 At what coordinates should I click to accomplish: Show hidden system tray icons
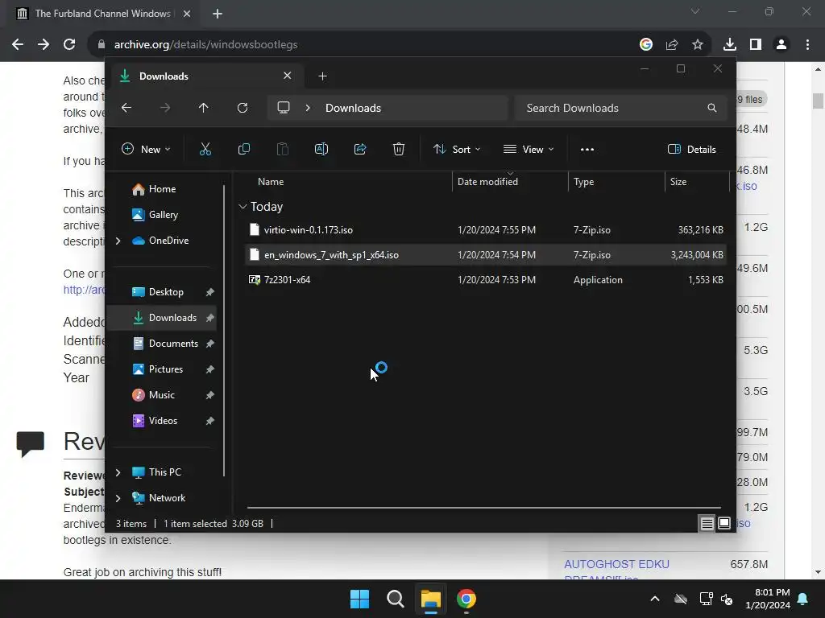coord(655,599)
